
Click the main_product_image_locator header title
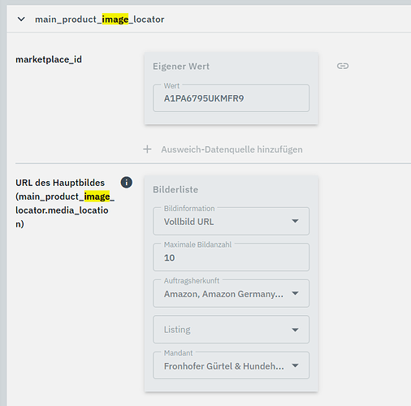tap(100, 19)
